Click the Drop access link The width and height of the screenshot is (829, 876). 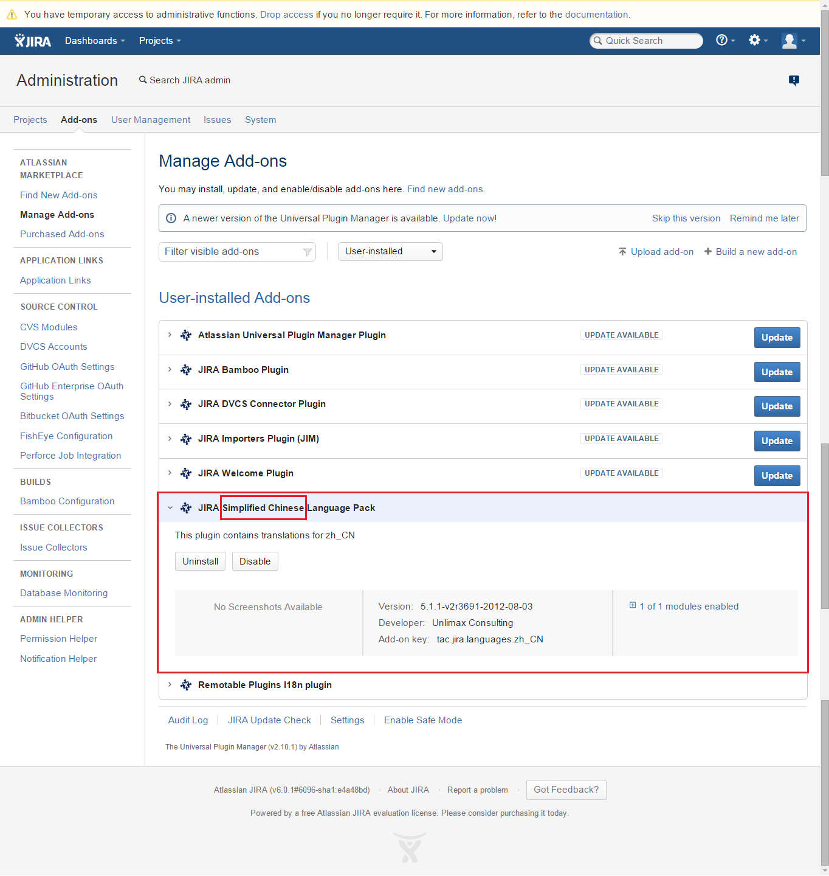tap(287, 15)
